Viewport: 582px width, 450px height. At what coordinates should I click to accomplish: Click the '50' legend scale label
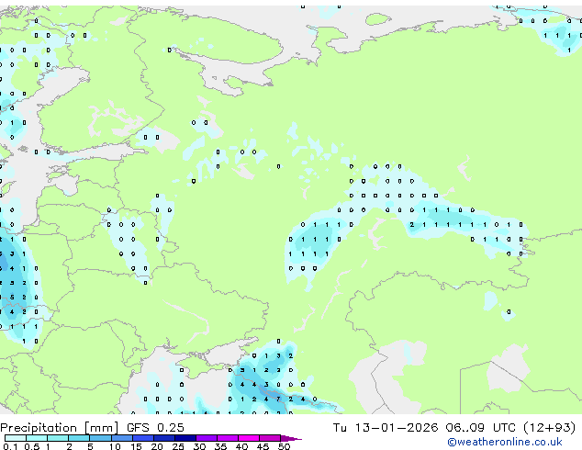coord(284,446)
